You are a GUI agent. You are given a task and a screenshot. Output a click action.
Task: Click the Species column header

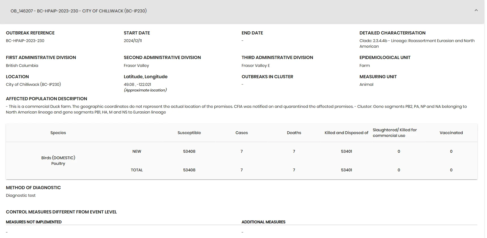(58, 133)
